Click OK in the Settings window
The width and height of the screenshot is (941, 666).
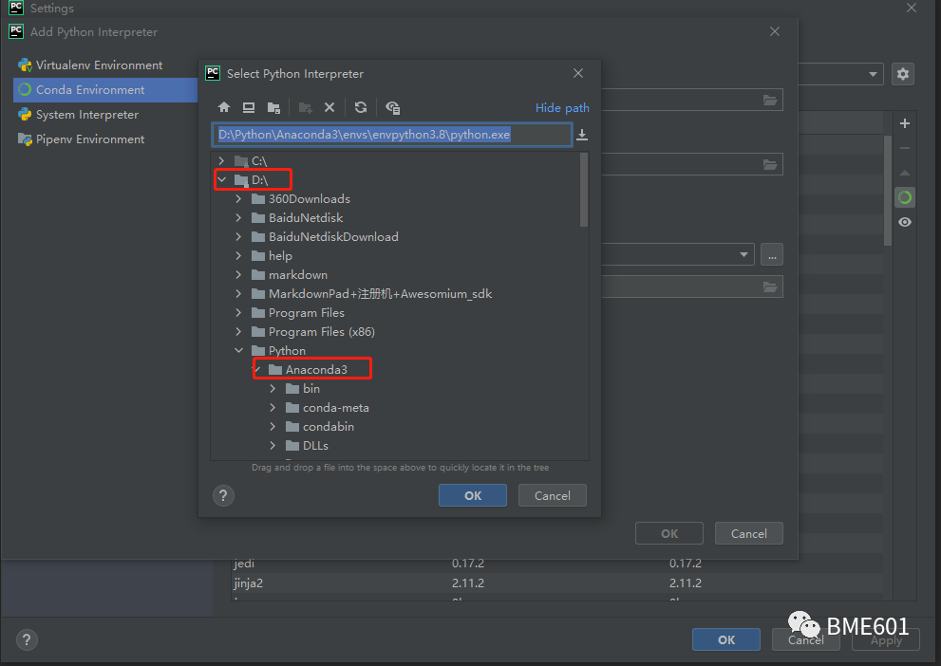pos(726,639)
